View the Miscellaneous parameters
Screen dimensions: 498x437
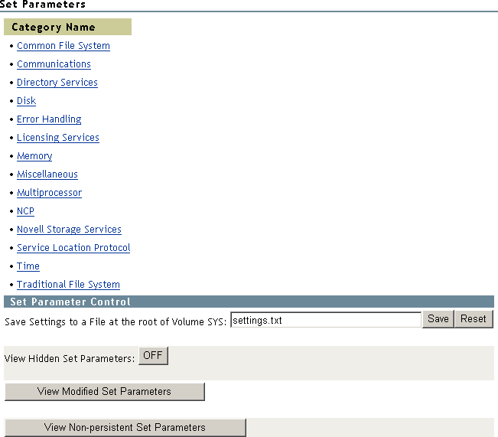(47, 174)
